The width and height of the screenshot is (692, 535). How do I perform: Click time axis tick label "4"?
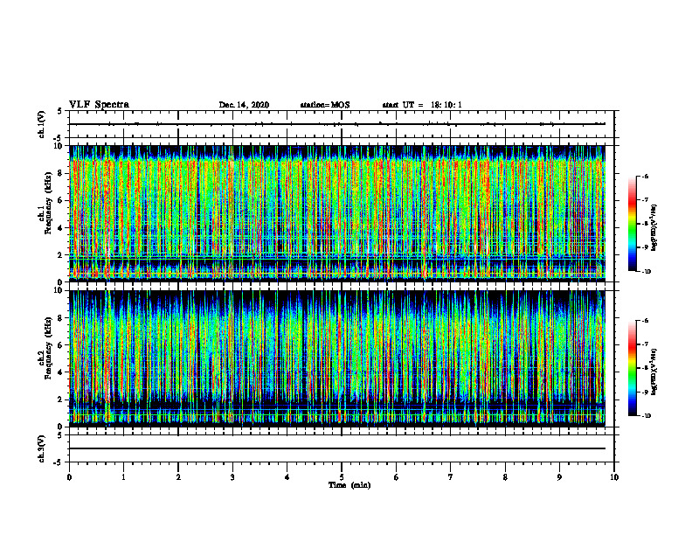click(x=287, y=477)
